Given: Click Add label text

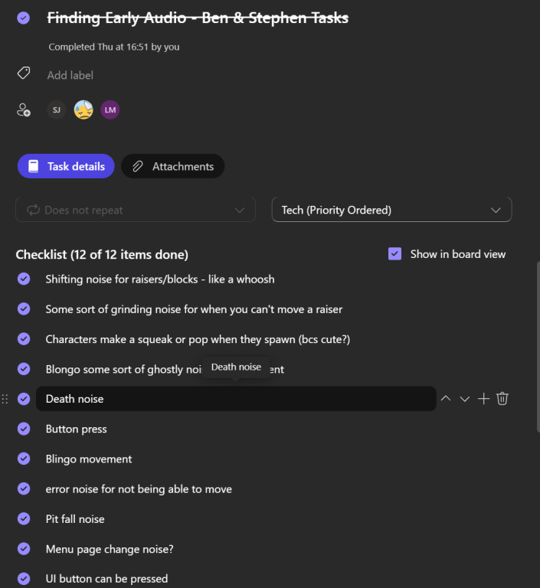Looking at the screenshot, I should click(x=70, y=75).
